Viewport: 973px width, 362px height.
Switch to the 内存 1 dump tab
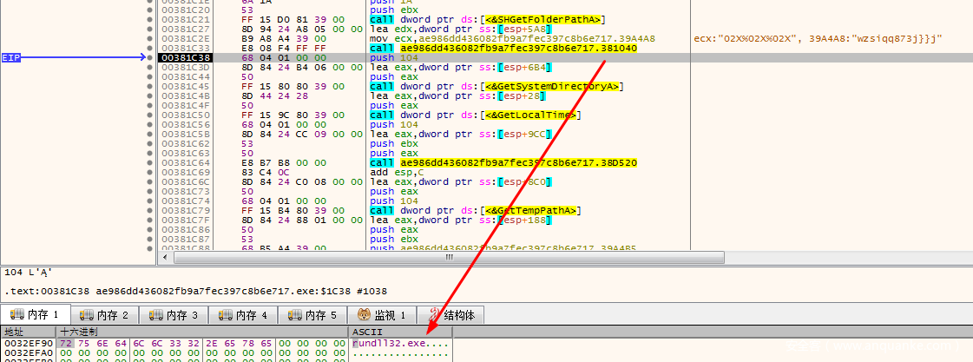click(x=36, y=315)
